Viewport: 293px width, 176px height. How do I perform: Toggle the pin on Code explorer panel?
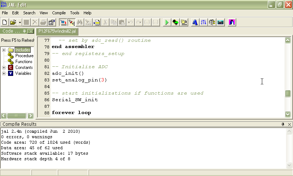coord(25,32)
